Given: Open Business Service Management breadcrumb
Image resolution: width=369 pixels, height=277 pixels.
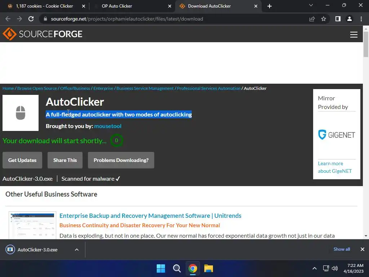Looking at the screenshot, I should (145, 88).
